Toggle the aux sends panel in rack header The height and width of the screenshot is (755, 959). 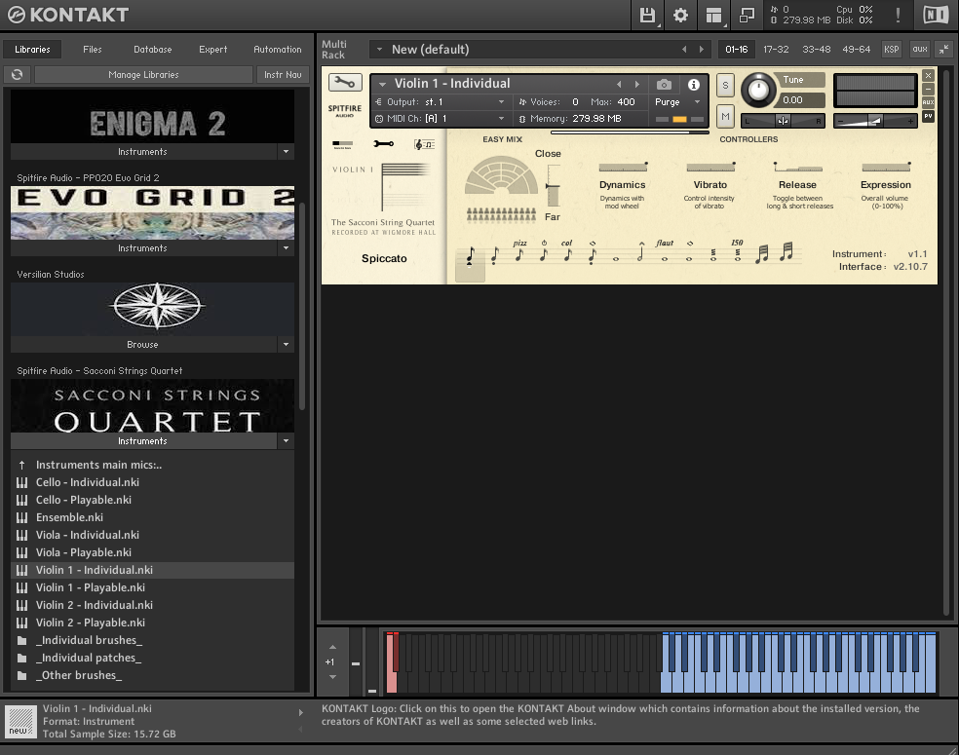click(920, 50)
